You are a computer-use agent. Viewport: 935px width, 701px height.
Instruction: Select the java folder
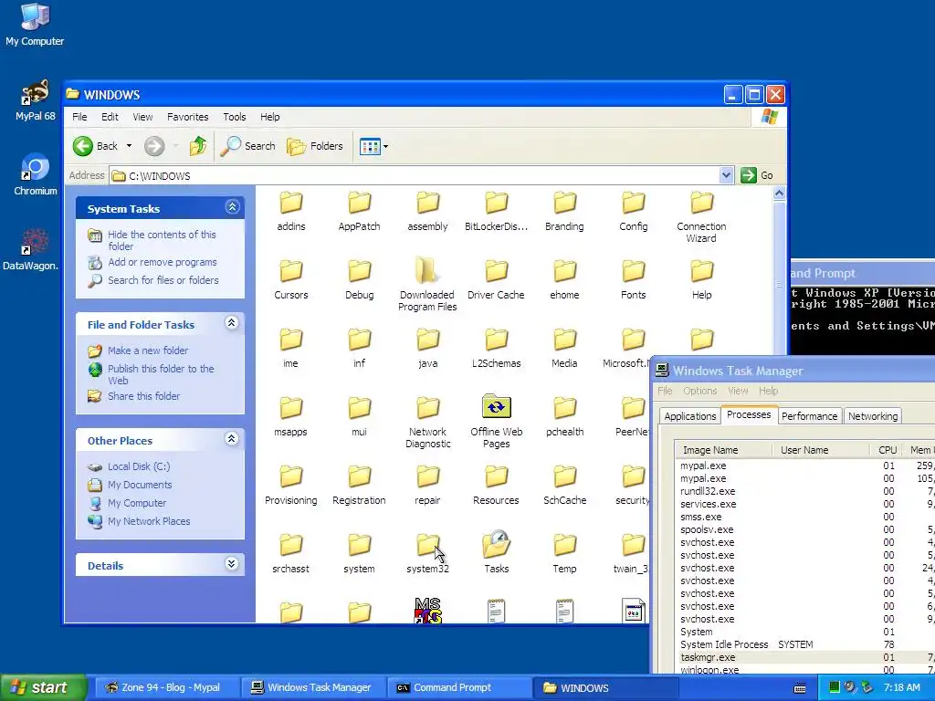[x=427, y=349]
